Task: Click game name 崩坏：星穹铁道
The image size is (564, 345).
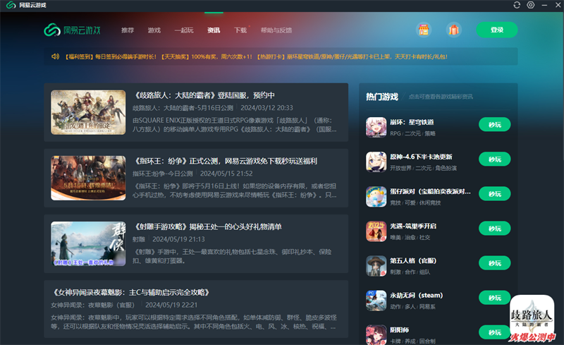Action: [x=412, y=122]
